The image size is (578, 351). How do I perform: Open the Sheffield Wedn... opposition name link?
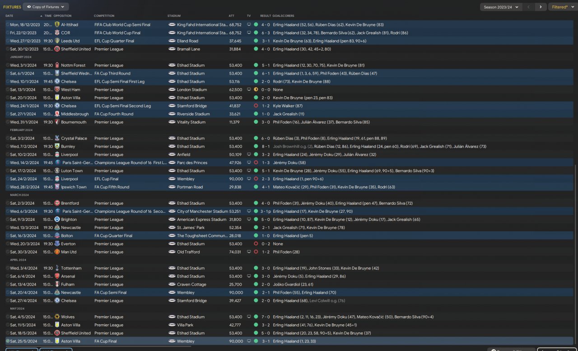77,74
